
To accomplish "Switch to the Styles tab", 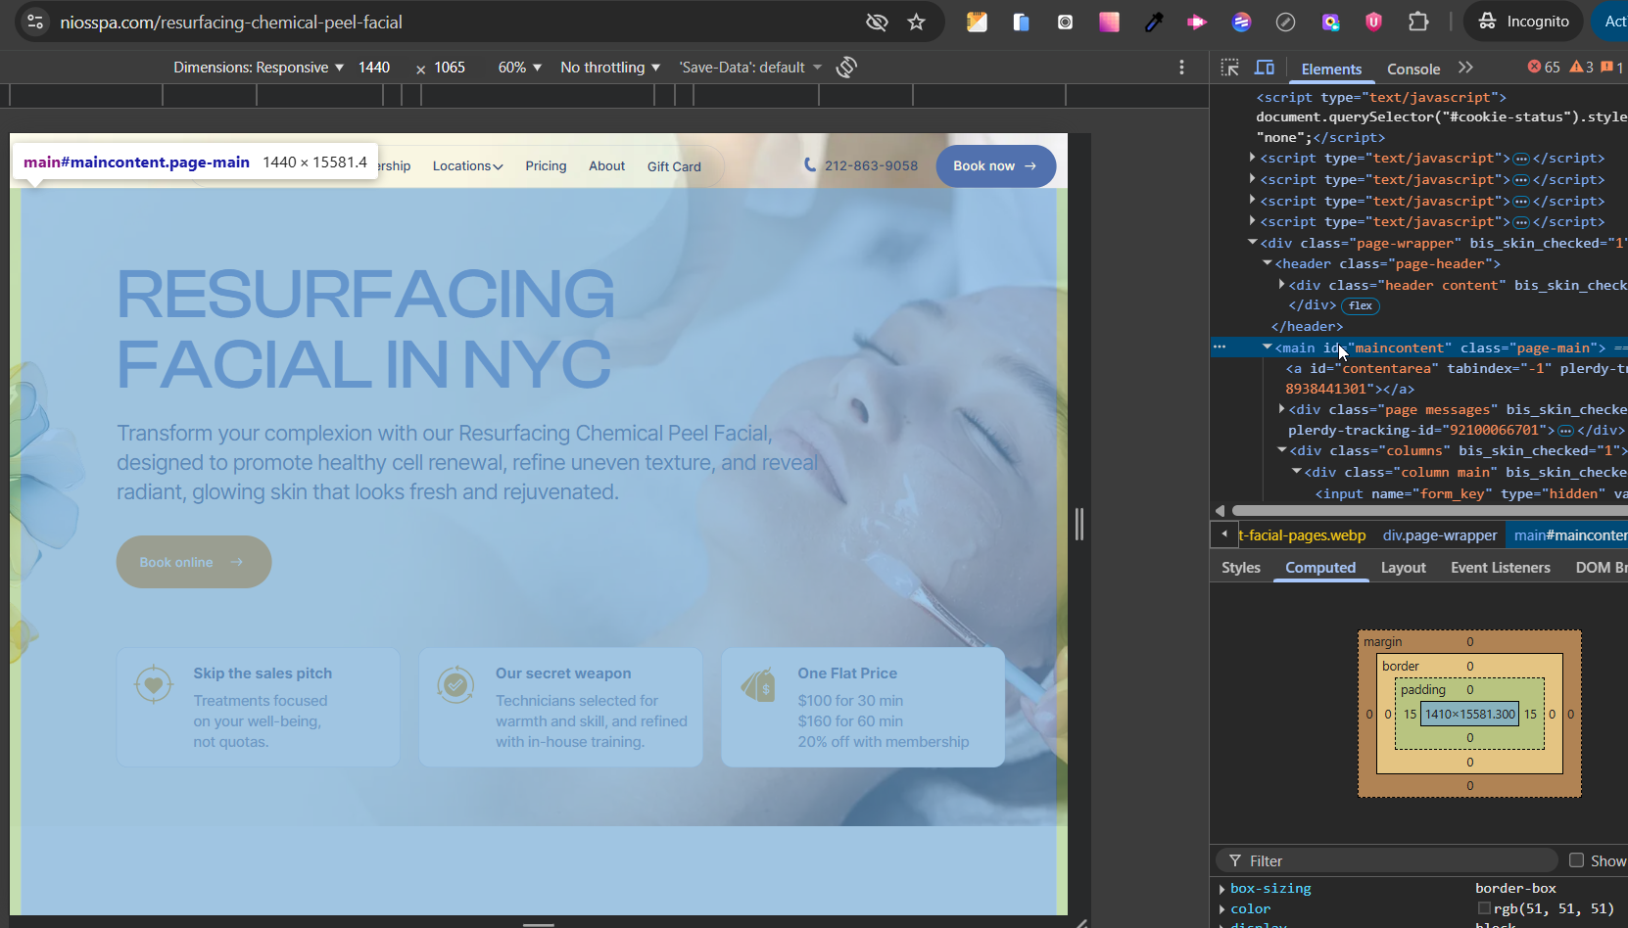I will [x=1241, y=568].
